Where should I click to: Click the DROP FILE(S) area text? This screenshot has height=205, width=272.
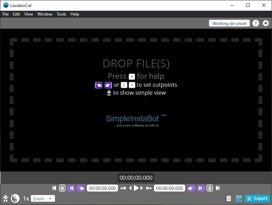[x=136, y=64]
